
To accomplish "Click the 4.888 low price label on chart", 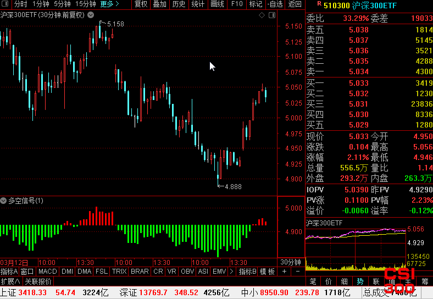I will pyautogui.click(x=233, y=187).
